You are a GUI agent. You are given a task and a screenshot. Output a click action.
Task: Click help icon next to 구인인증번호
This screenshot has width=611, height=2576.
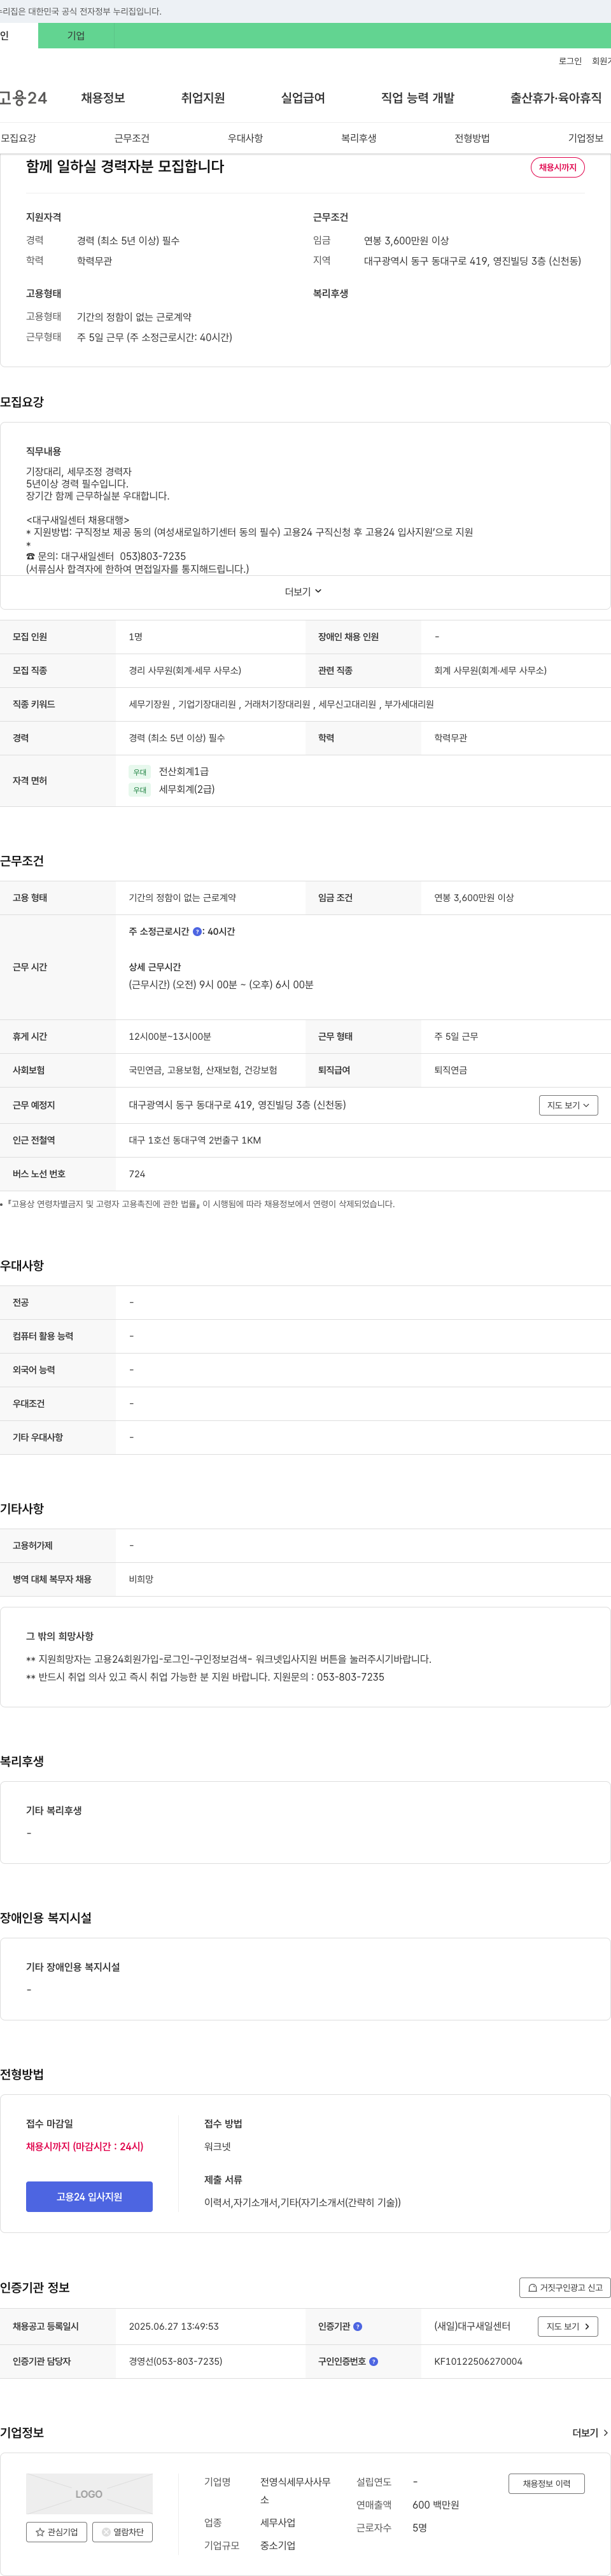[374, 2361]
